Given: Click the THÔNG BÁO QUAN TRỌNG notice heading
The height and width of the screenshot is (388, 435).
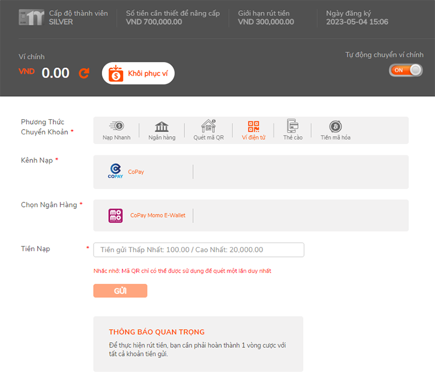Looking at the screenshot, I should pyautogui.click(x=157, y=332).
